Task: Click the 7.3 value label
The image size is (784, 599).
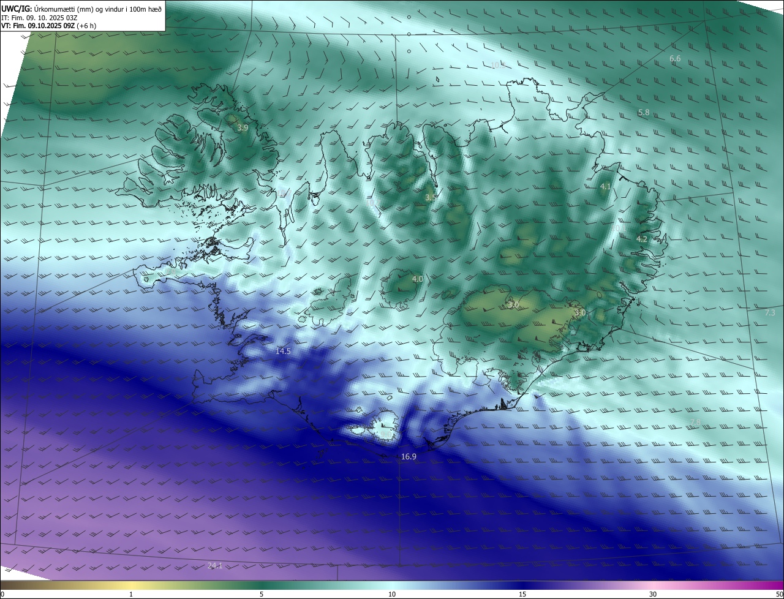Action: click(x=770, y=313)
